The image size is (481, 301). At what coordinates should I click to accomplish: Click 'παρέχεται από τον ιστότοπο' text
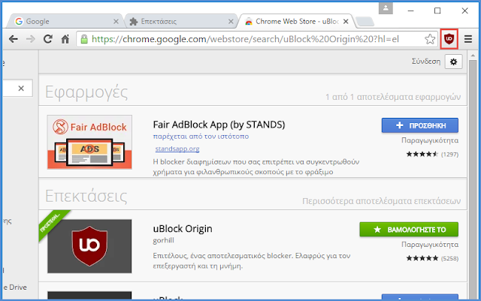[x=201, y=137]
